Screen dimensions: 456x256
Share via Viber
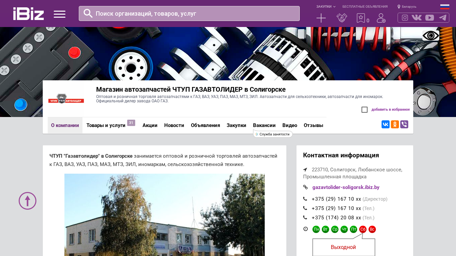tap(404, 124)
